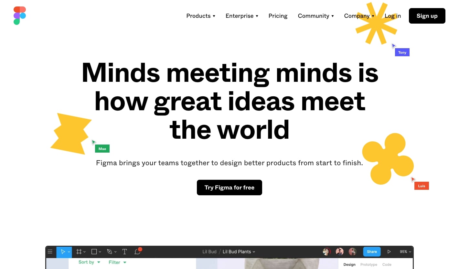Screen dimensions: 459x269
Task: Open the 95% zoom level dropdown
Action: point(405,252)
